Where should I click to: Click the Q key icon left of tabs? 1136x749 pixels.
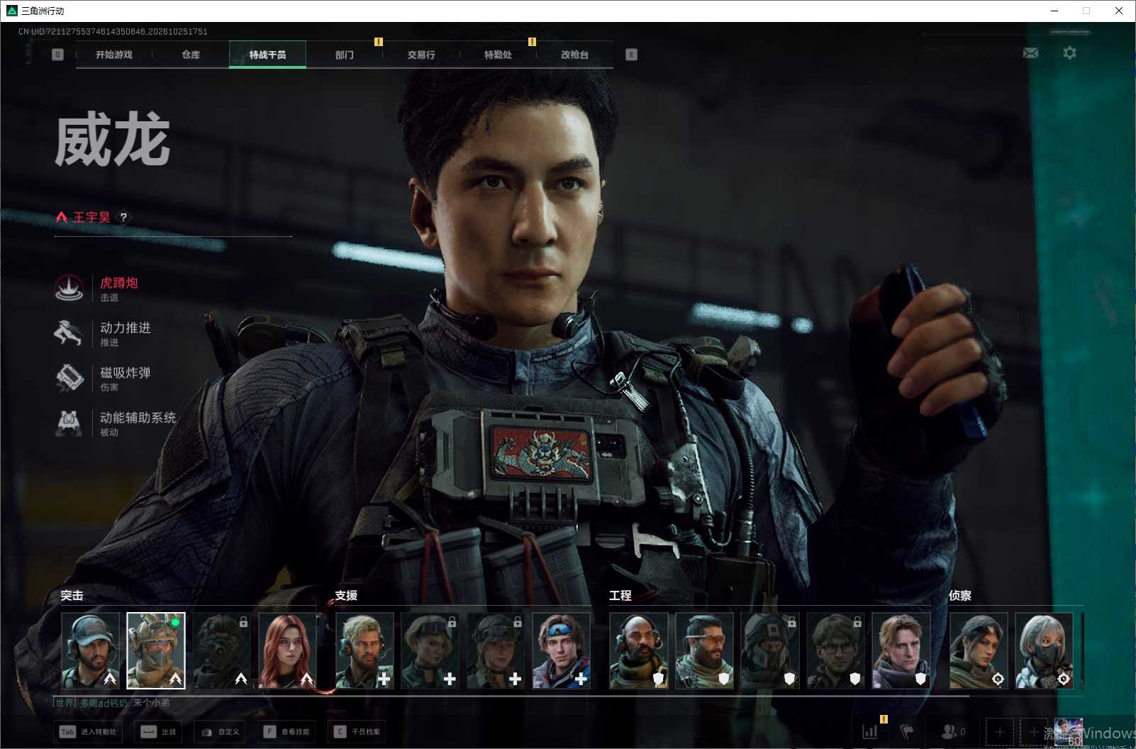coord(58,55)
